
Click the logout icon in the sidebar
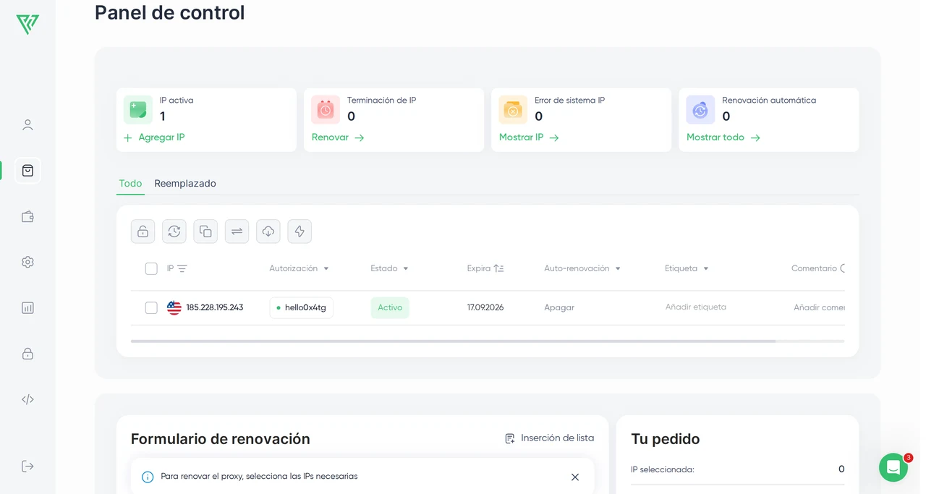(x=27, y=466)
